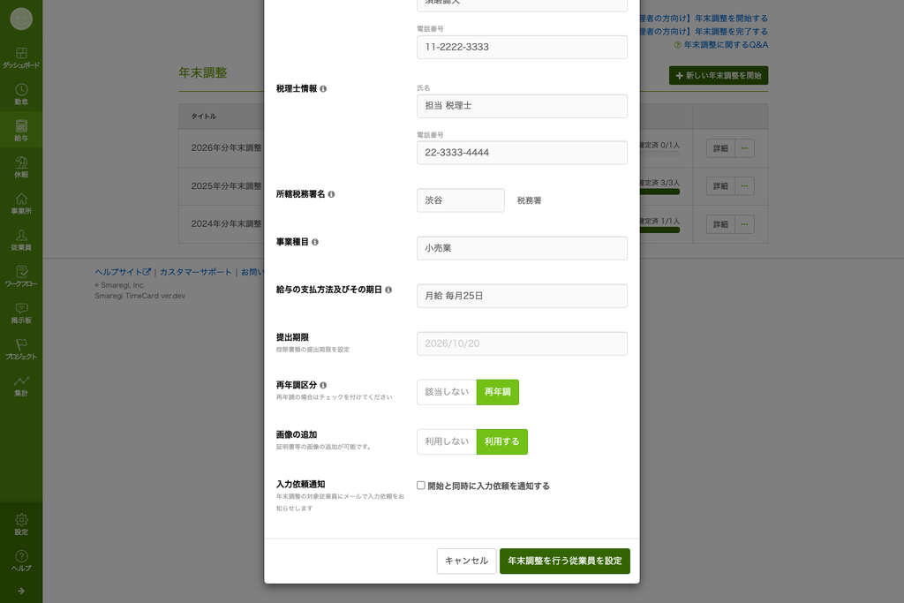Image resolution: width=904 pixels, height=603 pixels.
Task: Click the 所轄税務署名 input containing 渋谷
Action: tap(461, 200)
